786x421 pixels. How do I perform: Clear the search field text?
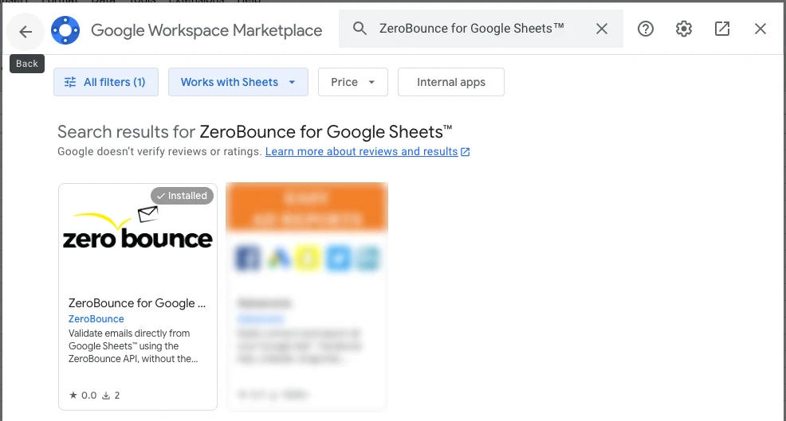click(x=602, y=29)
